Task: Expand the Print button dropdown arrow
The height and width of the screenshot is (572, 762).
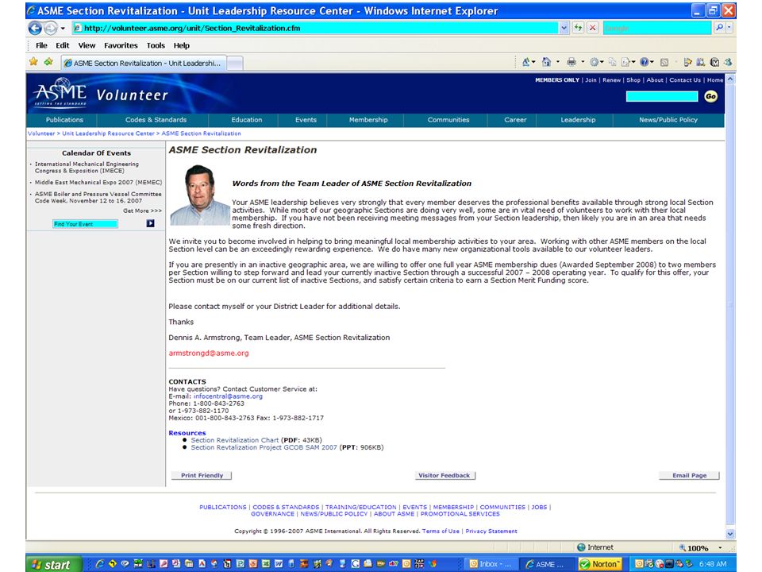Action: click(583, 62)
